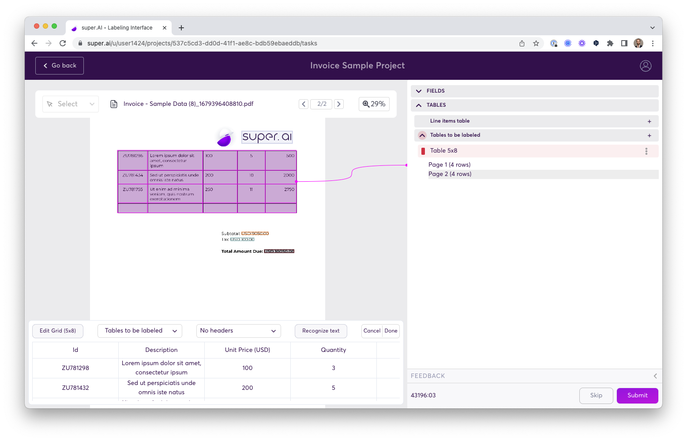Screen dimensions: 687x441
Task: Click the red Table 5x8 color marker
Action: [423, 151]
